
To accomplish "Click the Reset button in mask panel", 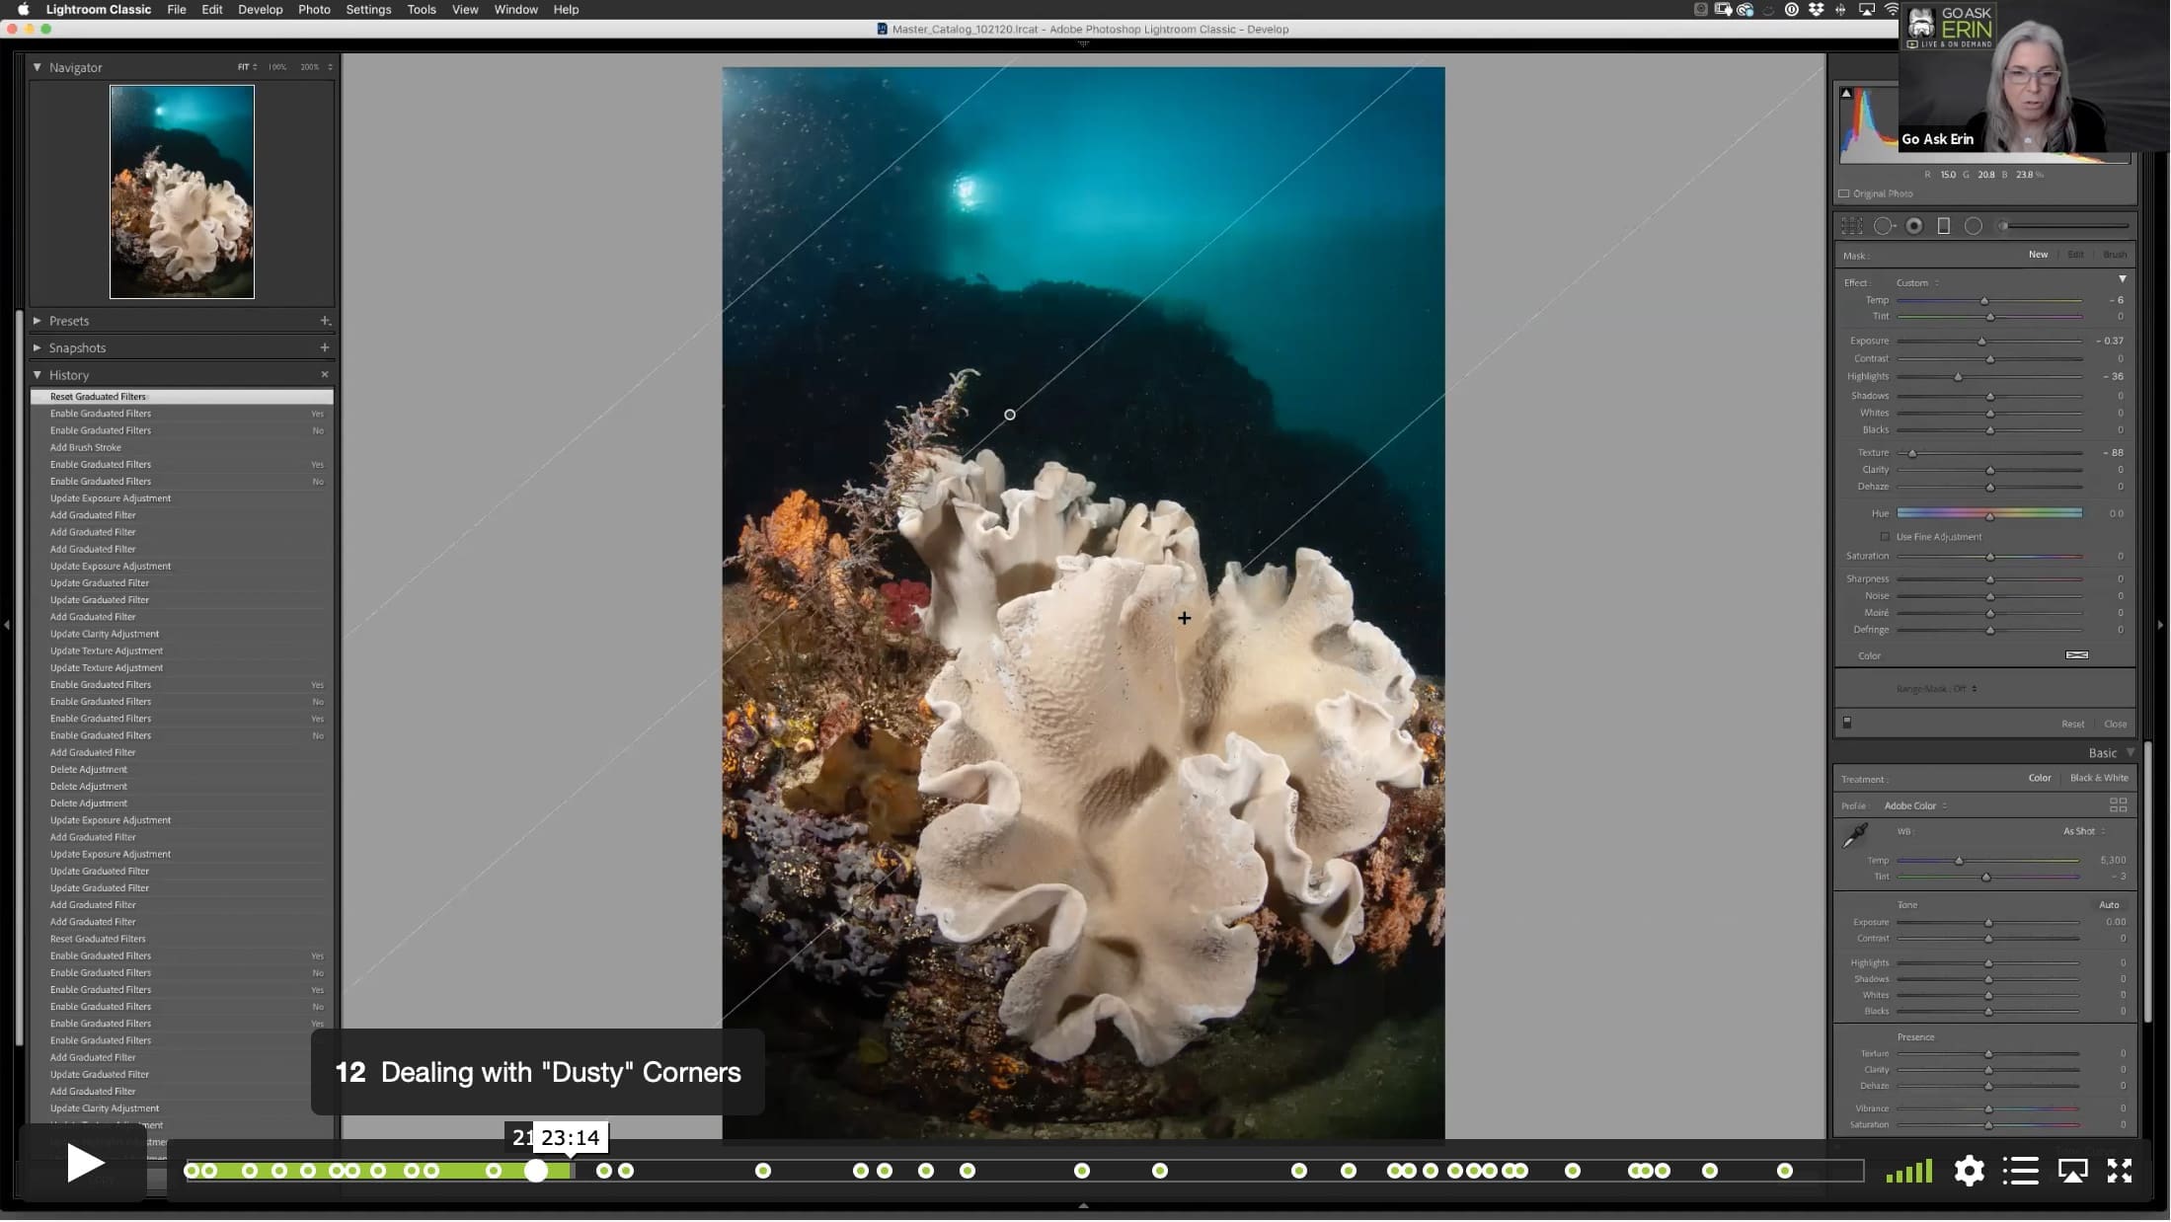I will 2072,724.
